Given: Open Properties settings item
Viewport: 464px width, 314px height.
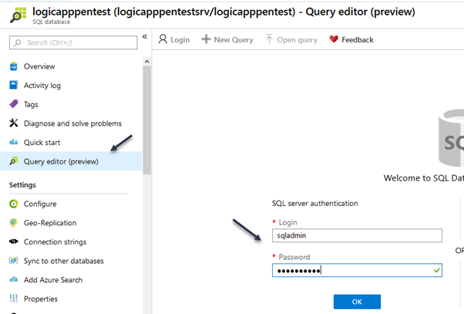Looking at the screenshot, I should (x=40, y=299).
